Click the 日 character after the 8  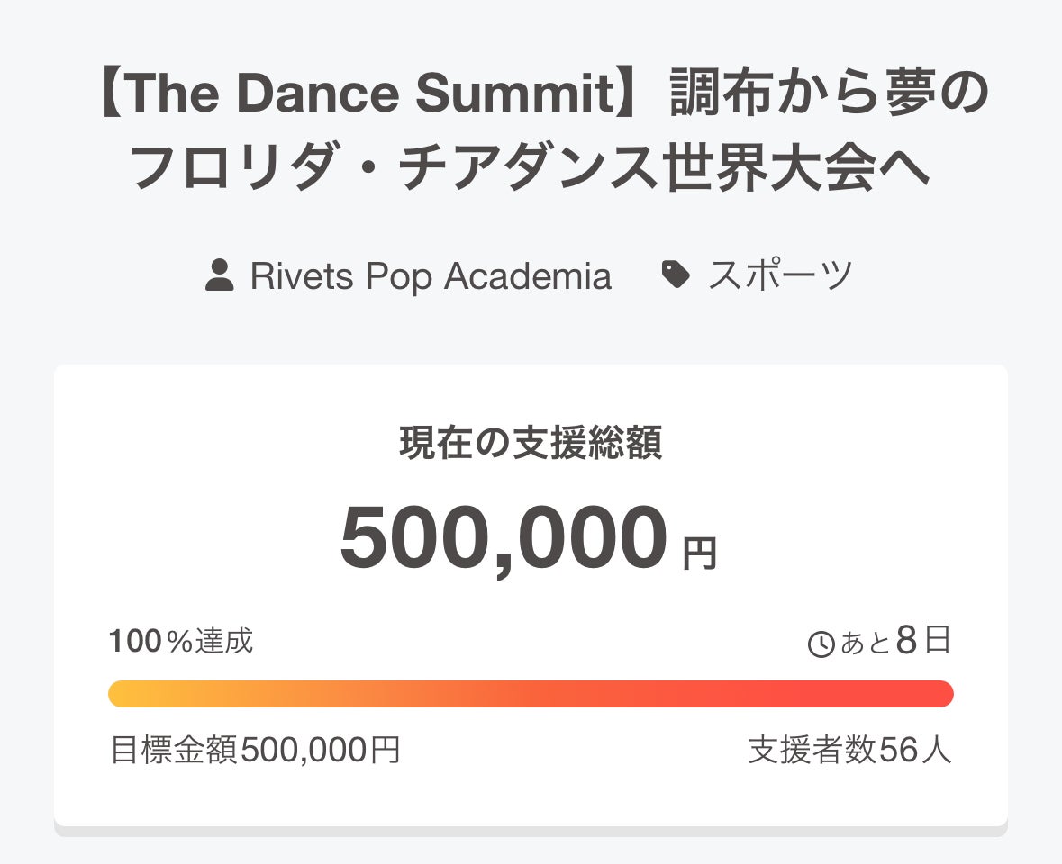click(938, 642)
